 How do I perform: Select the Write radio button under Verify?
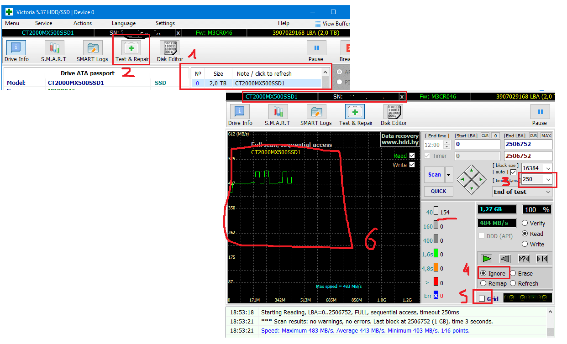coord(525,244)
